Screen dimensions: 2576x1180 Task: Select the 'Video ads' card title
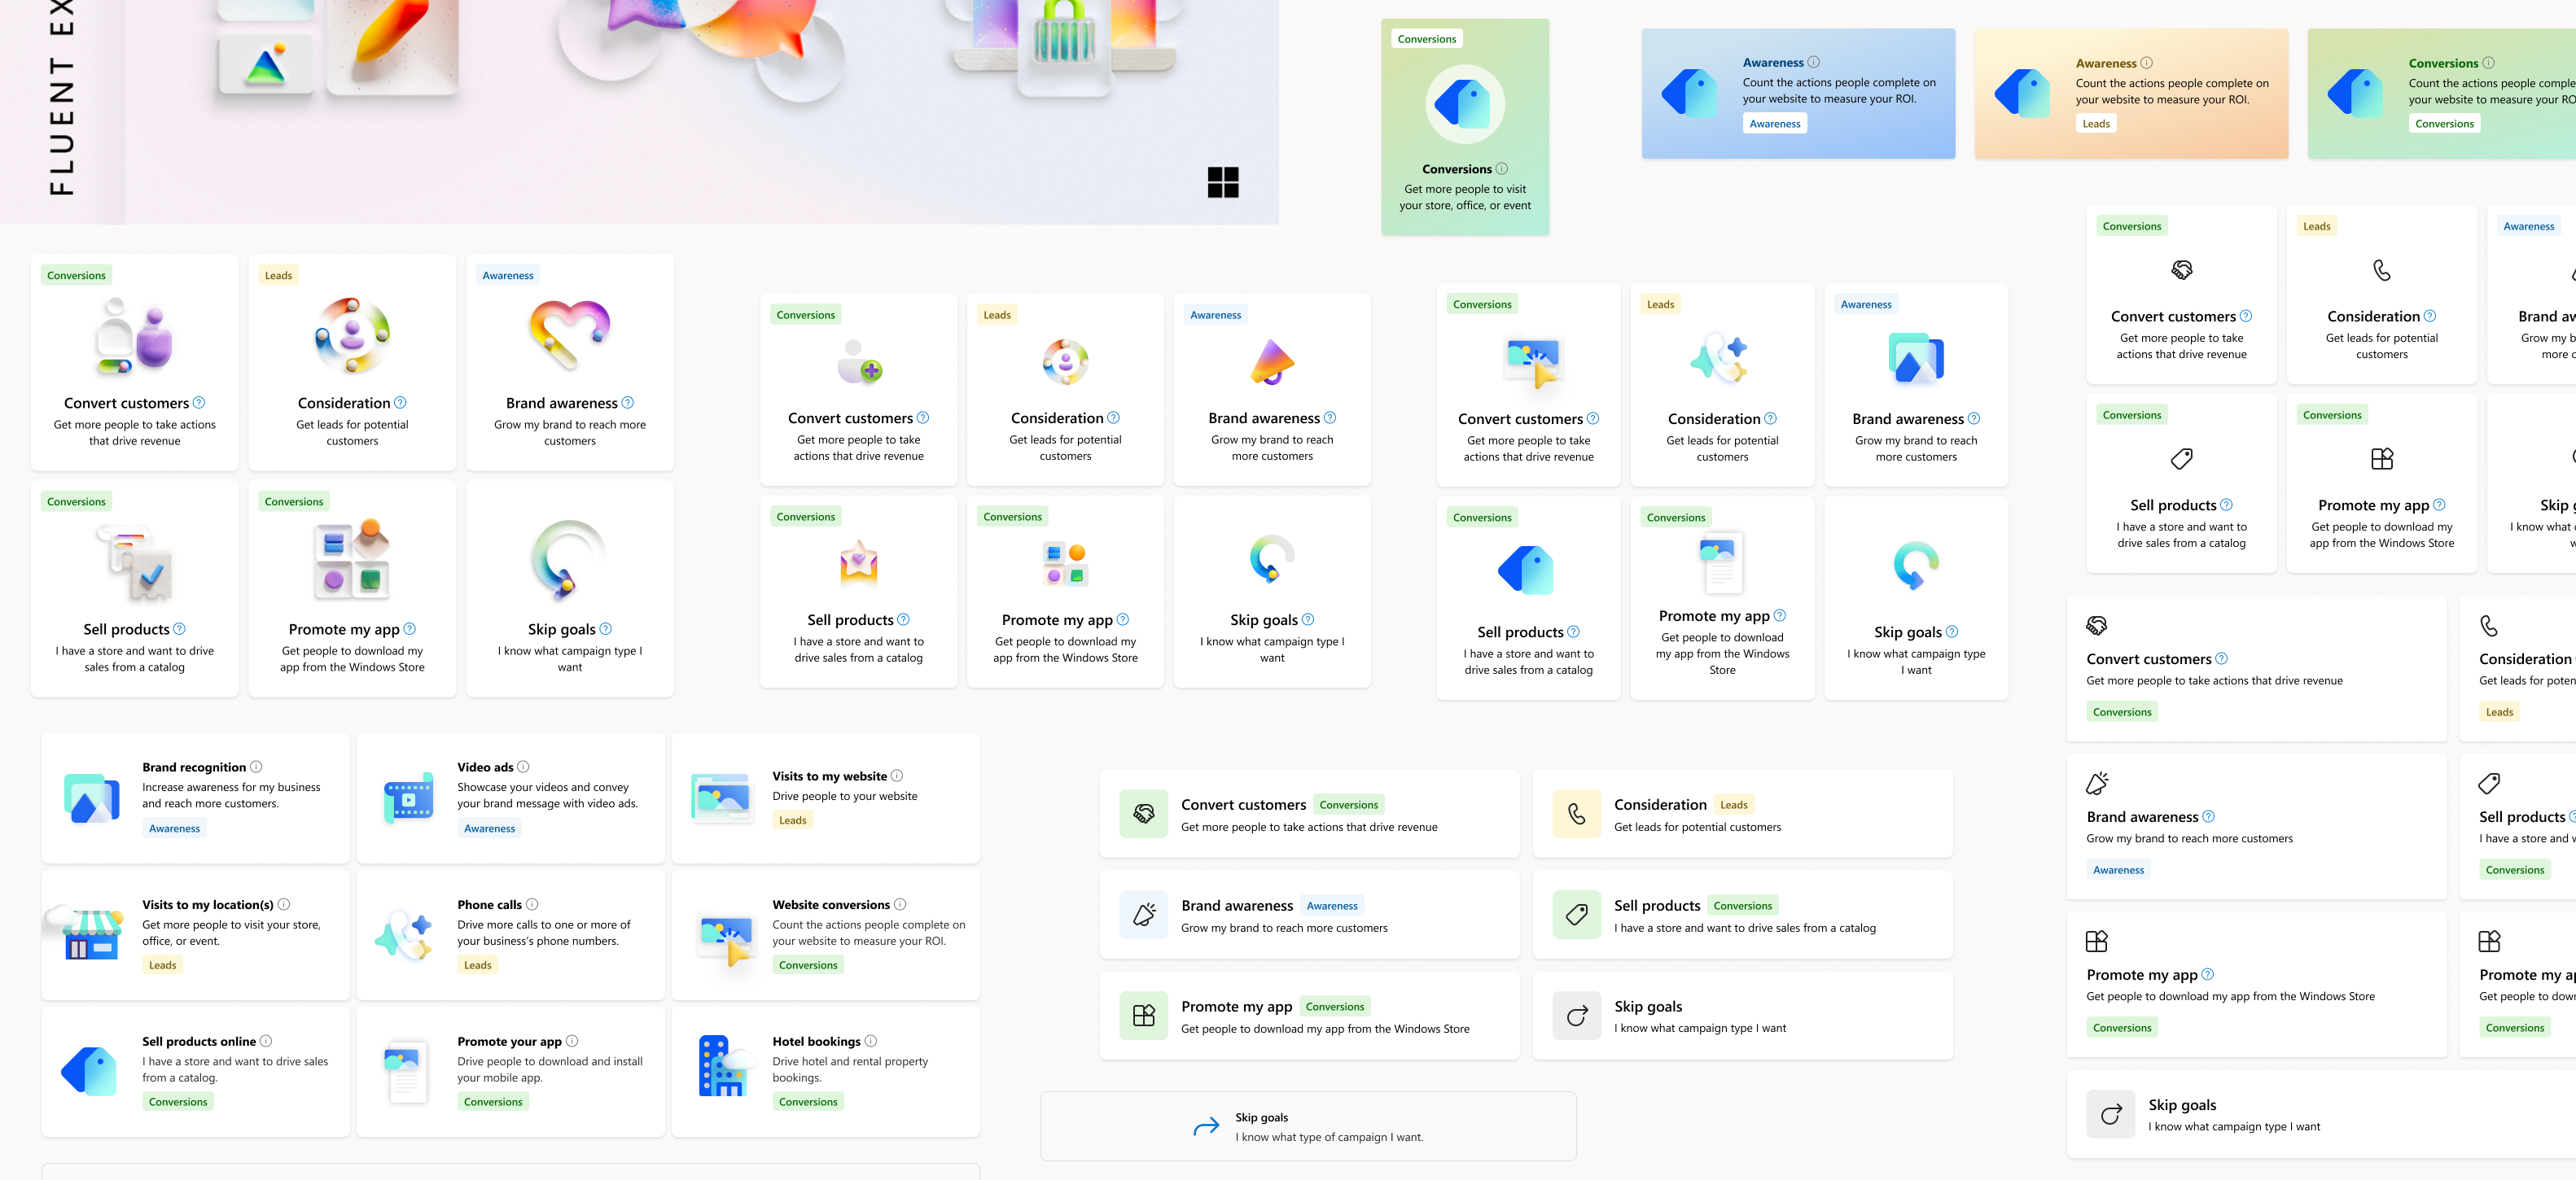[x=485, y=767]
